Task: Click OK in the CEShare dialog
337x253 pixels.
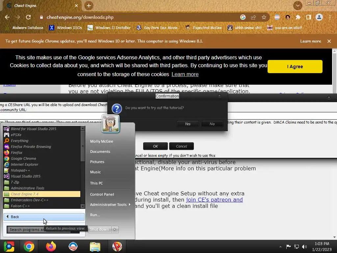Action: (155, 146)
